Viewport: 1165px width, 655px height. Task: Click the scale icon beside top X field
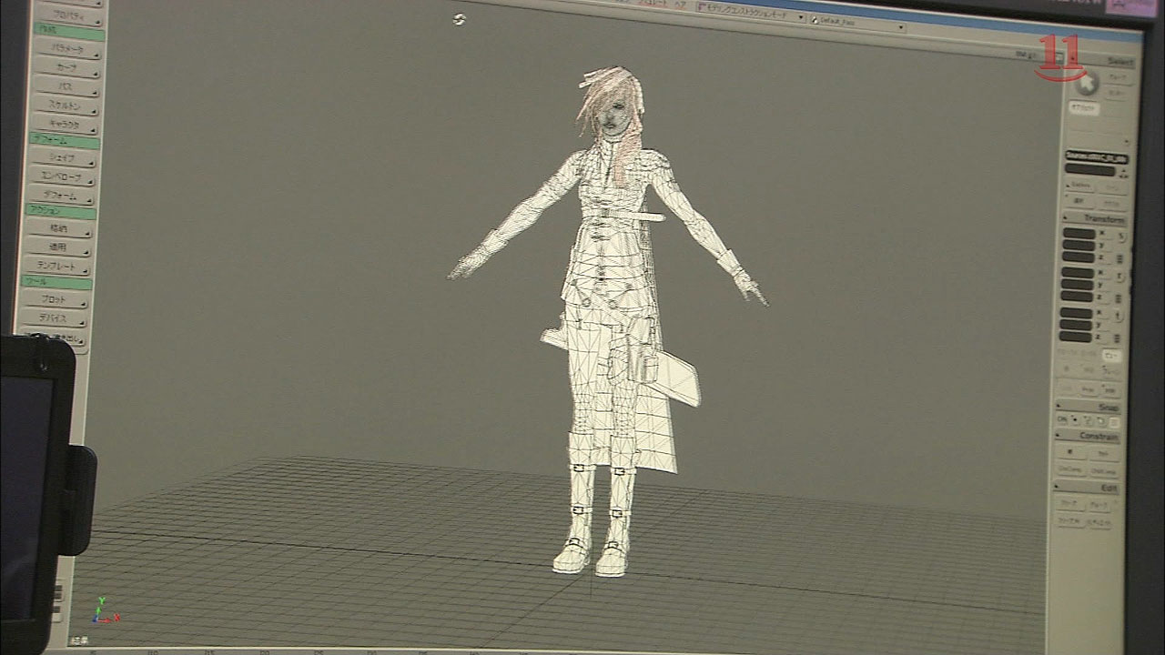click(x=1120, y=237)
